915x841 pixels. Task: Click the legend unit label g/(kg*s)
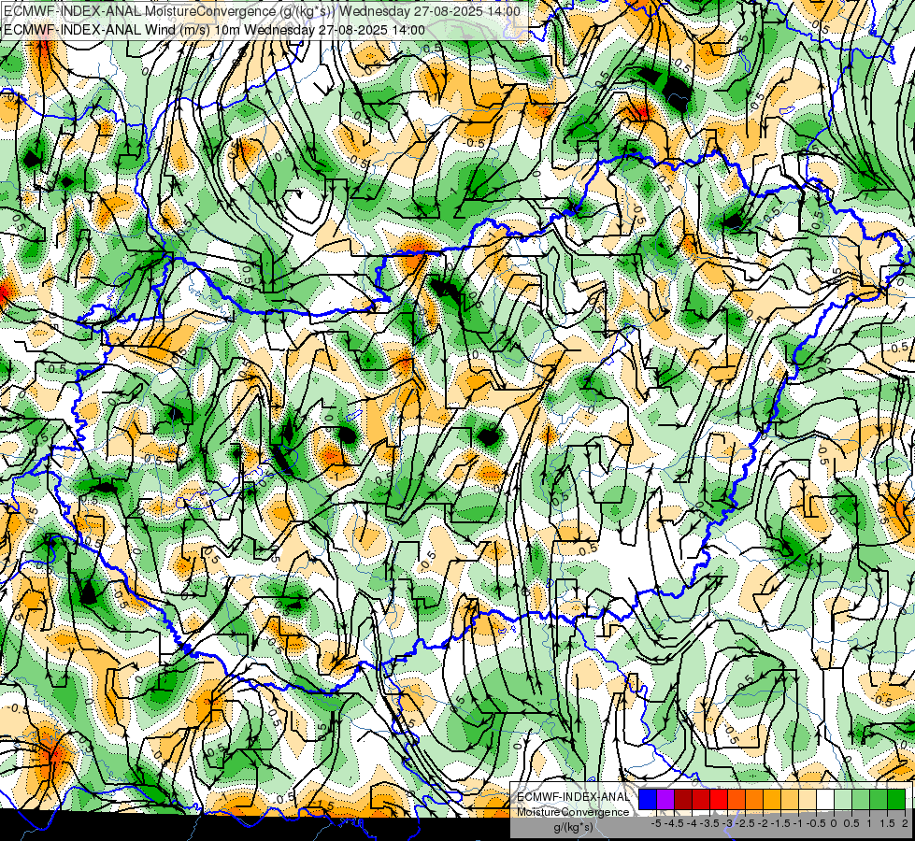(573, 827)
